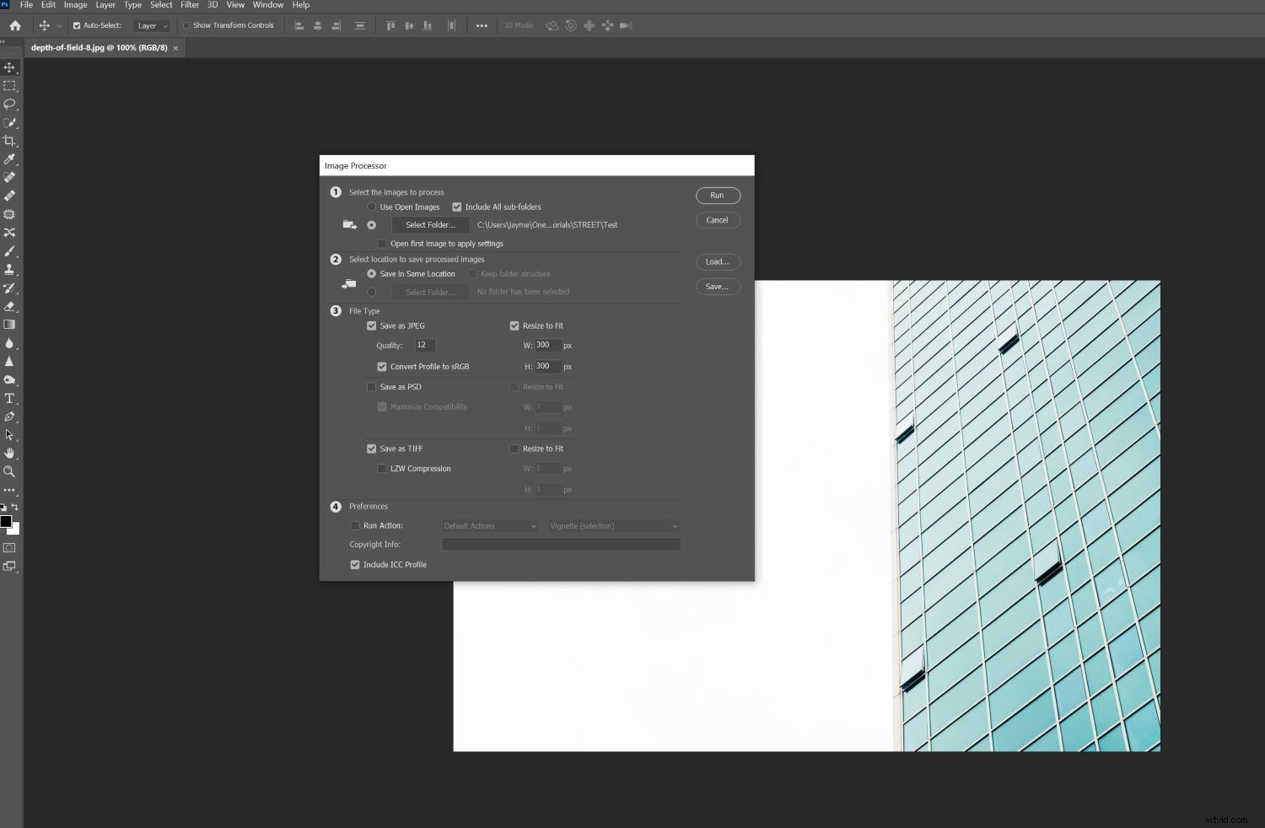Click inside the Copyright Info field

[560, 544]
